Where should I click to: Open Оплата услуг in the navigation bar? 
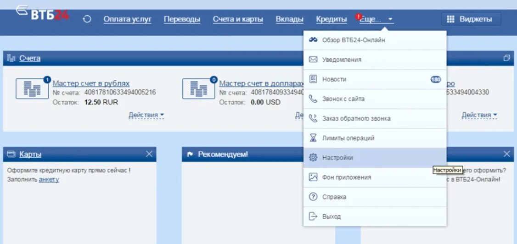(128, 19)
